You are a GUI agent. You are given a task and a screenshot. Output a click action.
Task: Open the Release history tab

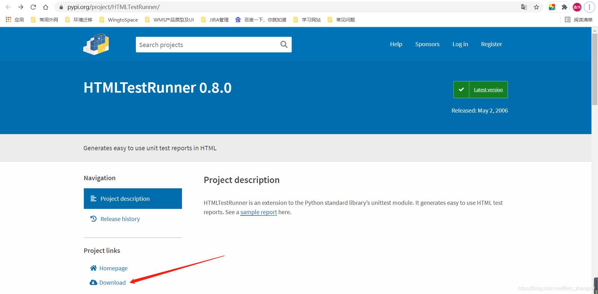coord(120,219)
